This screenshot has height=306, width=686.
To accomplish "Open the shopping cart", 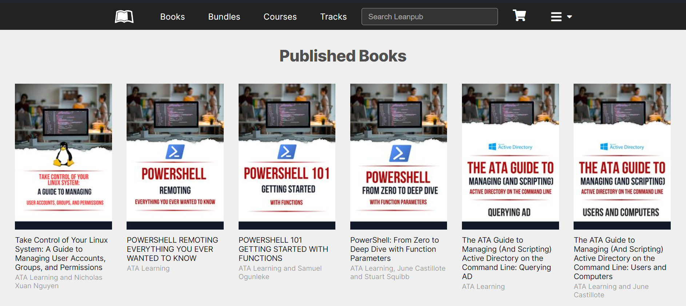I will (519, 16).
